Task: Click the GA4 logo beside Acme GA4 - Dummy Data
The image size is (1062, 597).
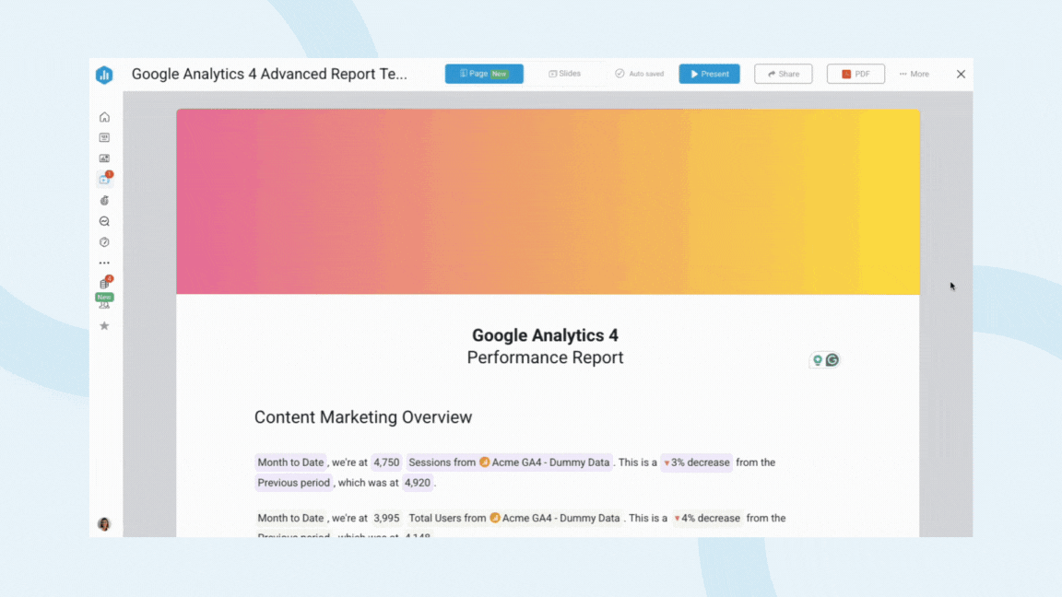Action: [x=486, y=462]
